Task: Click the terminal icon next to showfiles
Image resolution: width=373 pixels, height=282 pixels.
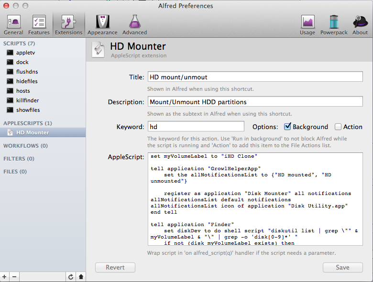Action: coord(10,110)
